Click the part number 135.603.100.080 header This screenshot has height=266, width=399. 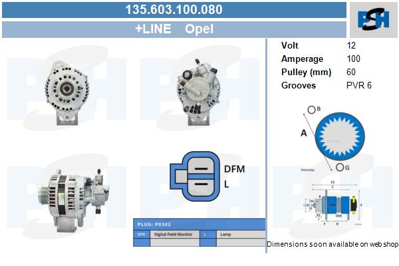click(x=174, y=9)
